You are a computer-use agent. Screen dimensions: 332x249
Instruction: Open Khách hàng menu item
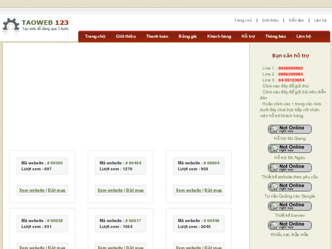[x=219, y=37]
